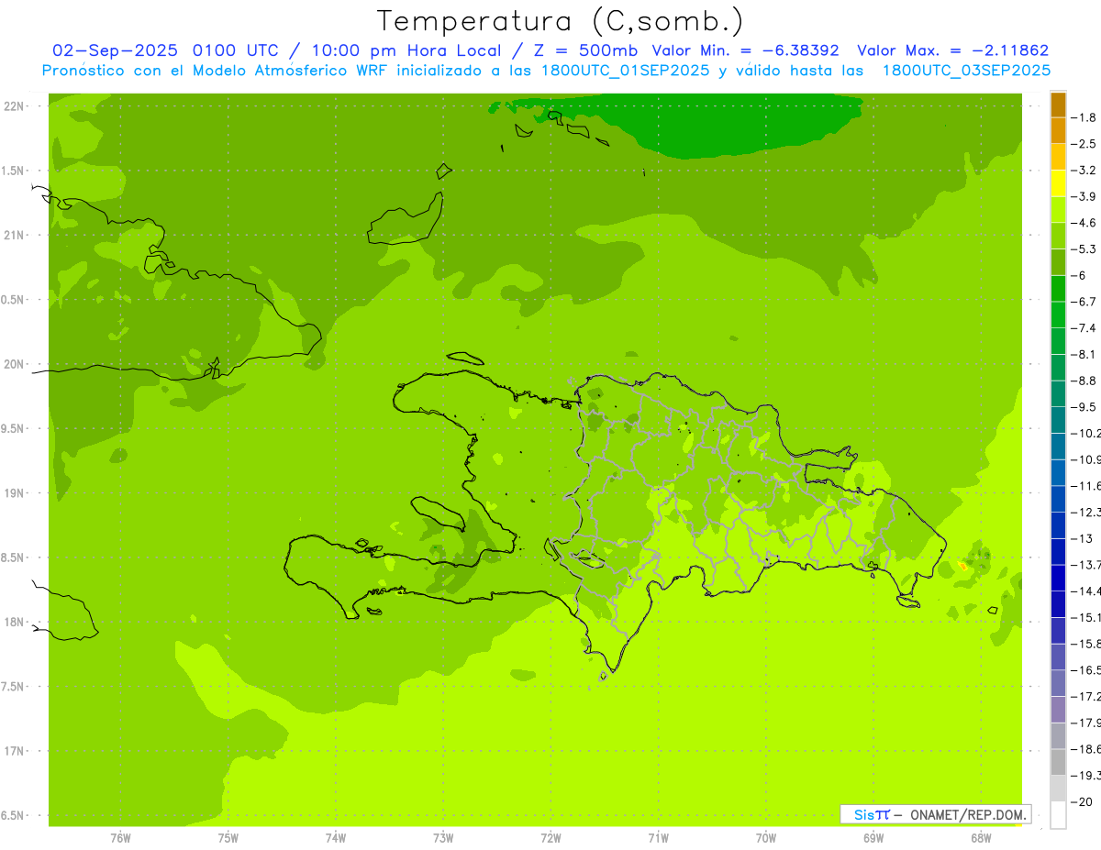Viewport: 1101px width, 850px height.
Task: Click the "-20" colorbar label
Action: [1083, 802]
